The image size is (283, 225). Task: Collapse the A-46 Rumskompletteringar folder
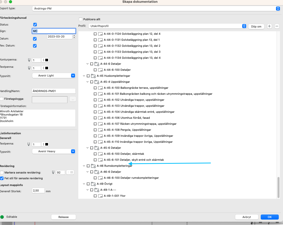click(84, 166)
